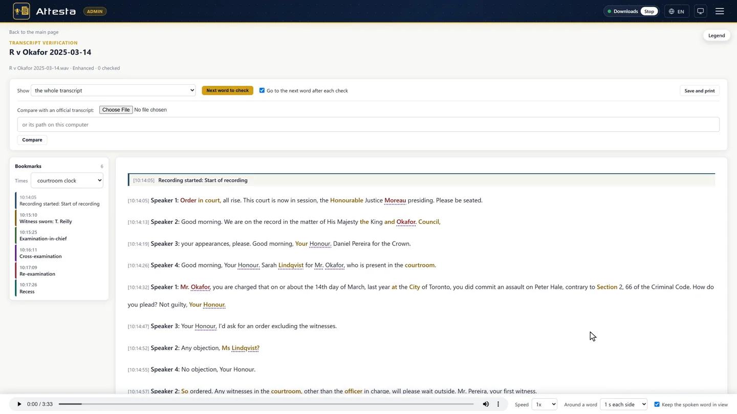Toggle Keep the spoken word in view

point(657,404)
